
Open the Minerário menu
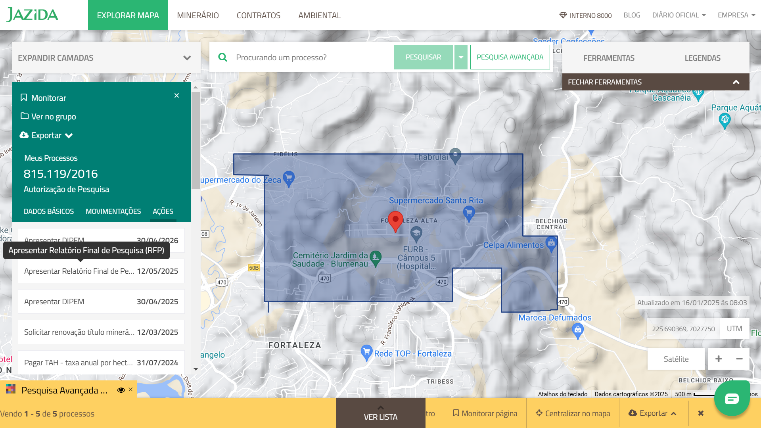pyautogui.click(x=198, y=15)
